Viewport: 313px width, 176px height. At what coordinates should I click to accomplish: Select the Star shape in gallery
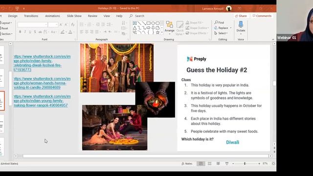click(157, 32)
